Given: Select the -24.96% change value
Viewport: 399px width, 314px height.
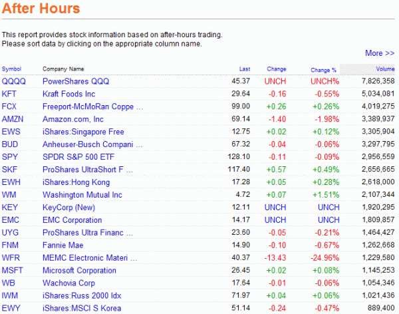Looking at the screenshot, I should point(325,257).
